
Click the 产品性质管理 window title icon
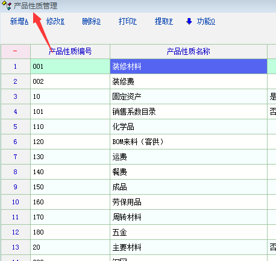click(7, 5)
